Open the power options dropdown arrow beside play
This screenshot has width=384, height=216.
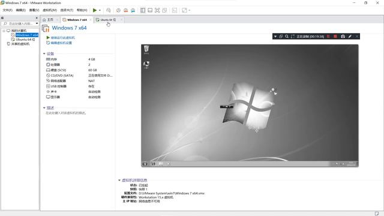pyautogui.click(x=100, y=10)
